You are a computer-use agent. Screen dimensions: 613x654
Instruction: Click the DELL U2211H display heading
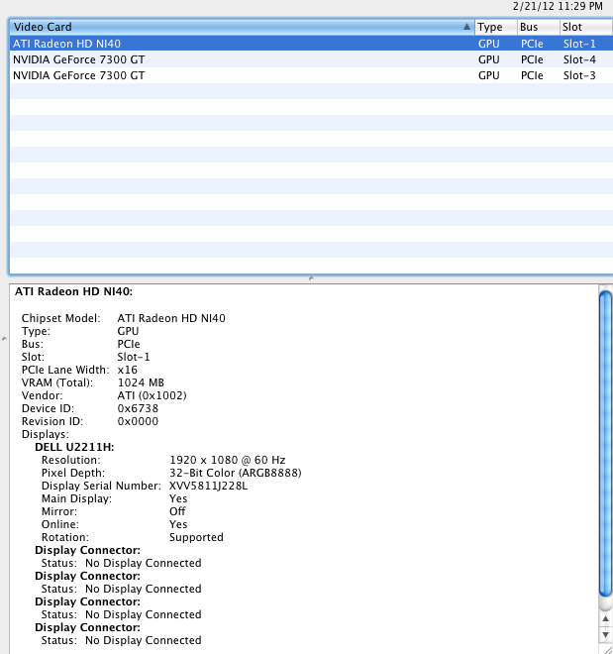click(x=74, y=447)
